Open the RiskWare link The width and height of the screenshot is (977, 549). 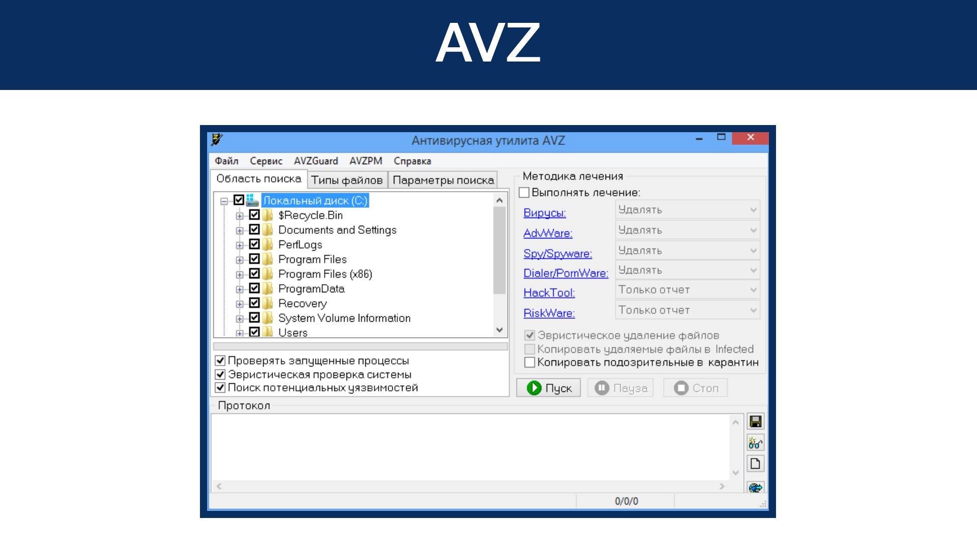tap(549, 313)
